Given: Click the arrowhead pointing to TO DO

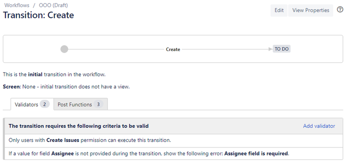Looking at the screenshot, I should (x=270, y=49).
